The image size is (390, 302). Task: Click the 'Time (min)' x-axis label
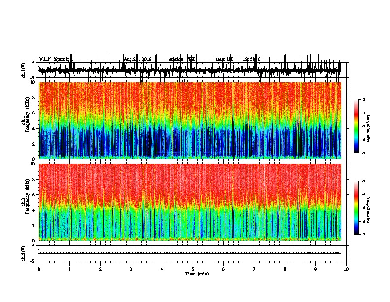click(197, 274)
